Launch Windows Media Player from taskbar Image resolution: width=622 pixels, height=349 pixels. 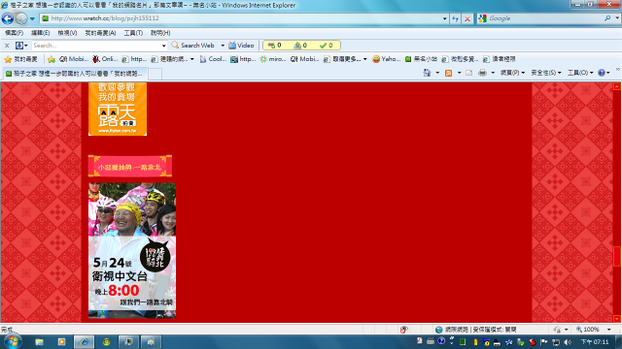61,342
